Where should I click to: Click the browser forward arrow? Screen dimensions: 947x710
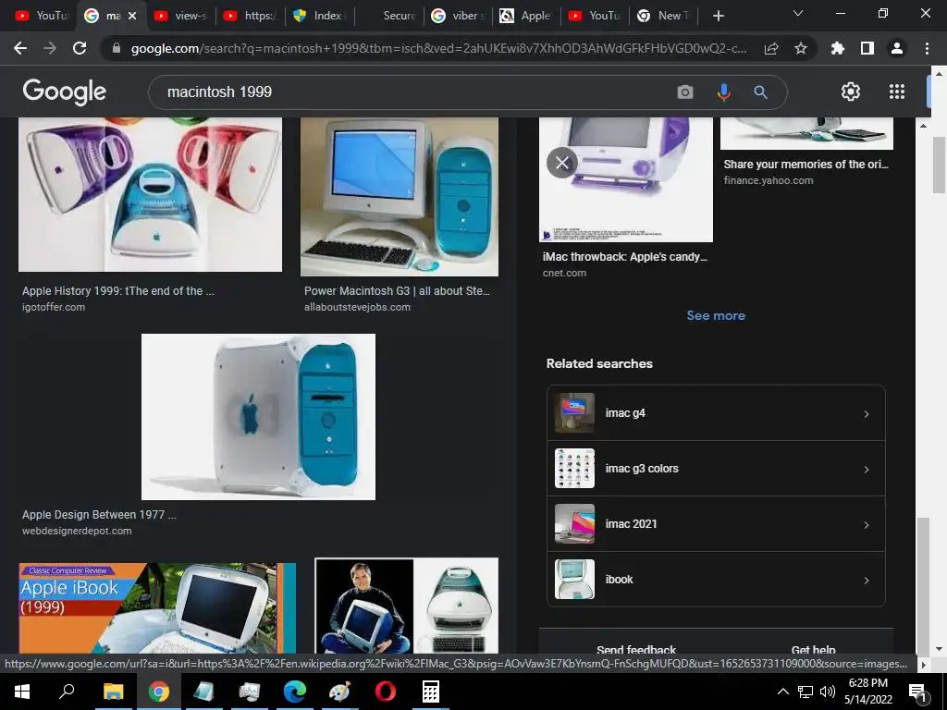click(50, 48)
